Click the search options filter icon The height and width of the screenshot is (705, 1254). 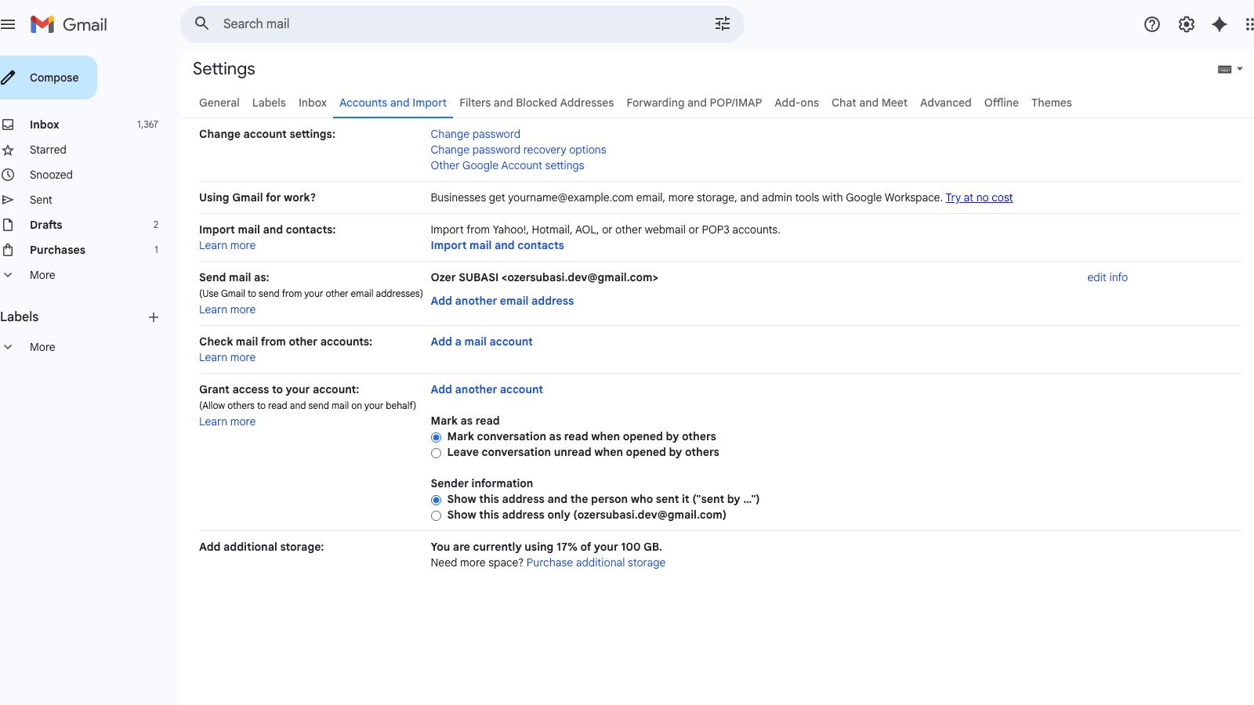point(722,24)
